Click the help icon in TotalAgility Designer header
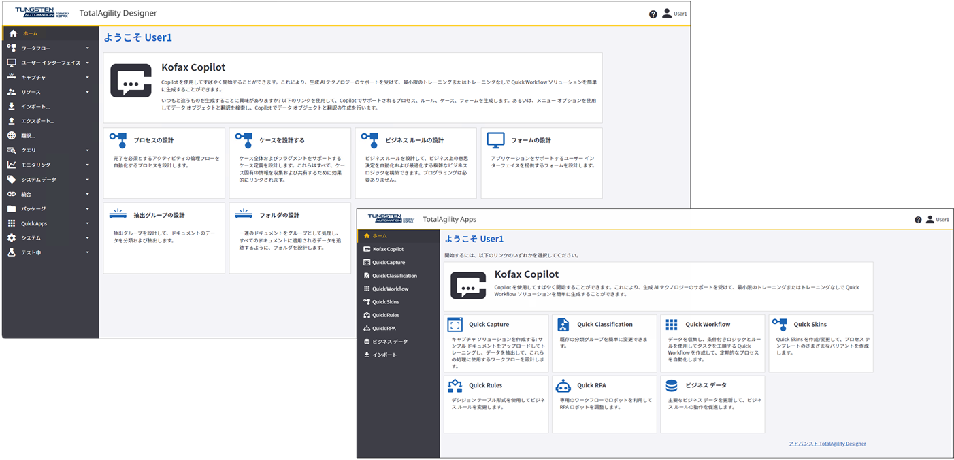Screen dimensions: 954x460 click(x=653, y=14)
